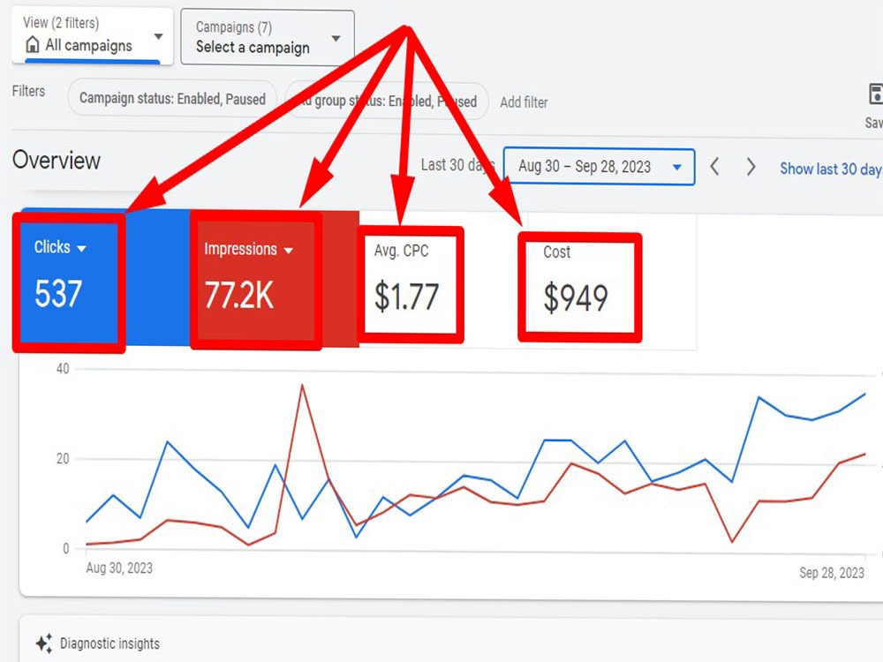Open the Select a campaign dropdown
The image size is (883, 662).
click(268, 37)
